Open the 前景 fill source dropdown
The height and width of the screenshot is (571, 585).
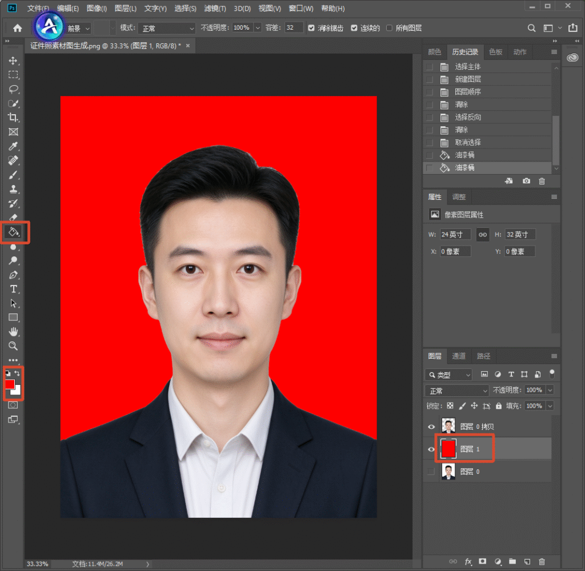(78, 29)
